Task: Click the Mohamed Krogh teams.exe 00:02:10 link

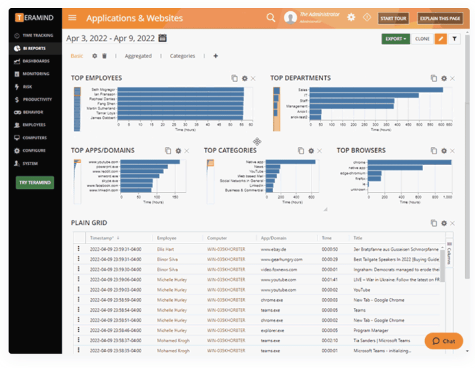Action: point(173,341)
